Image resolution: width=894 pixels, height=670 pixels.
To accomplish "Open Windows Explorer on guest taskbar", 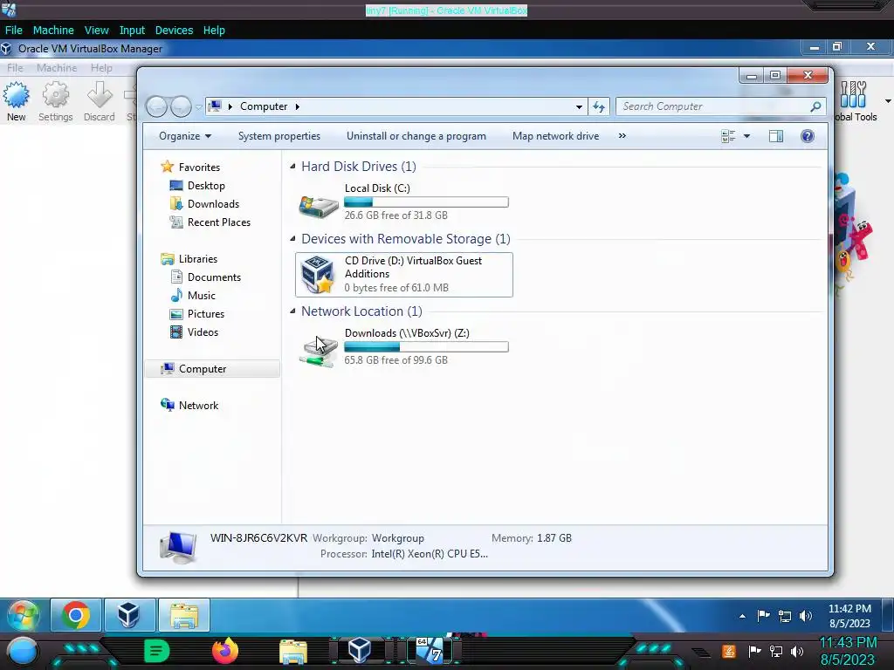I will pyautogui.click(x=183, y=615).
